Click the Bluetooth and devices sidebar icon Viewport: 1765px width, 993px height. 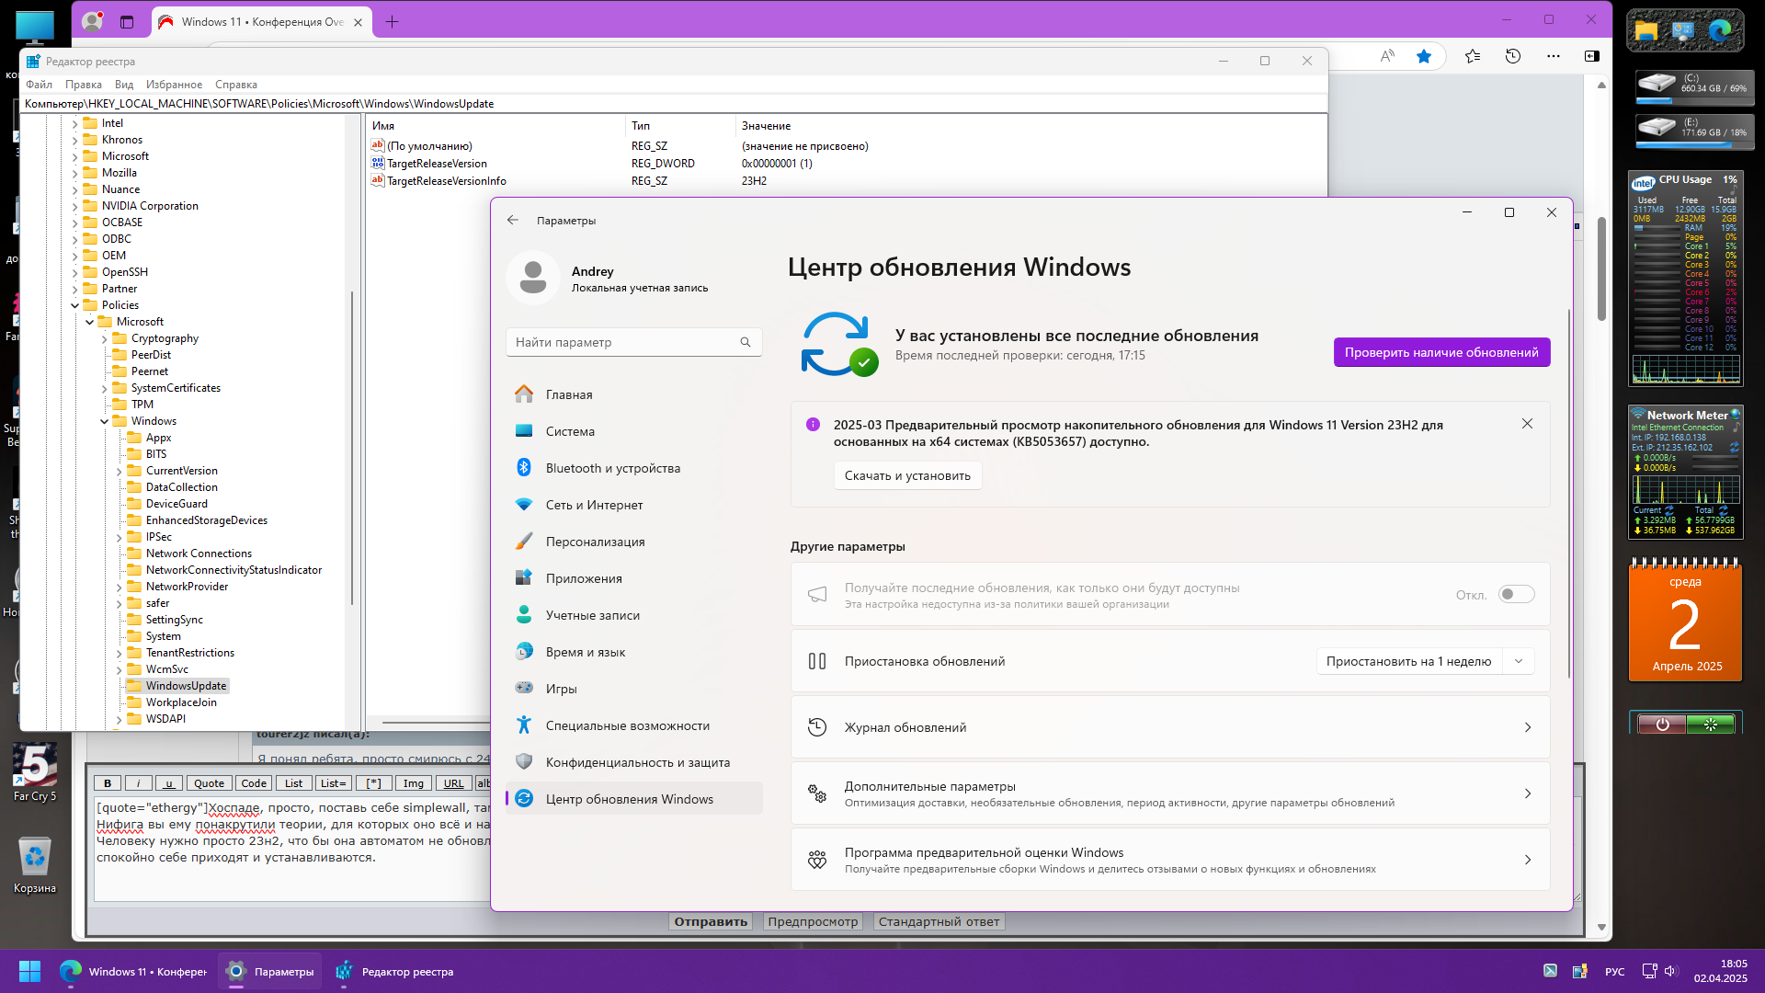524,468
